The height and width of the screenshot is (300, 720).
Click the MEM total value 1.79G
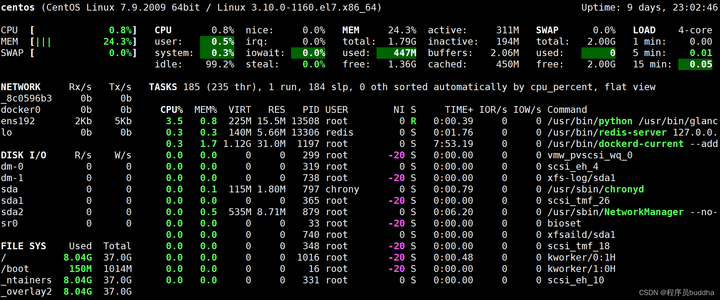tap(402, 42)
